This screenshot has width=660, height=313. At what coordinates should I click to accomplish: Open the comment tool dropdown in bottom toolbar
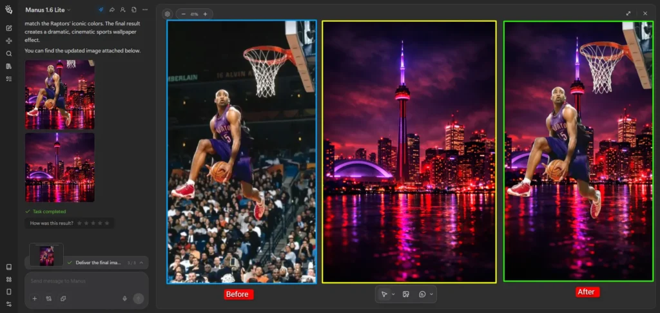(x=430, y=294)
